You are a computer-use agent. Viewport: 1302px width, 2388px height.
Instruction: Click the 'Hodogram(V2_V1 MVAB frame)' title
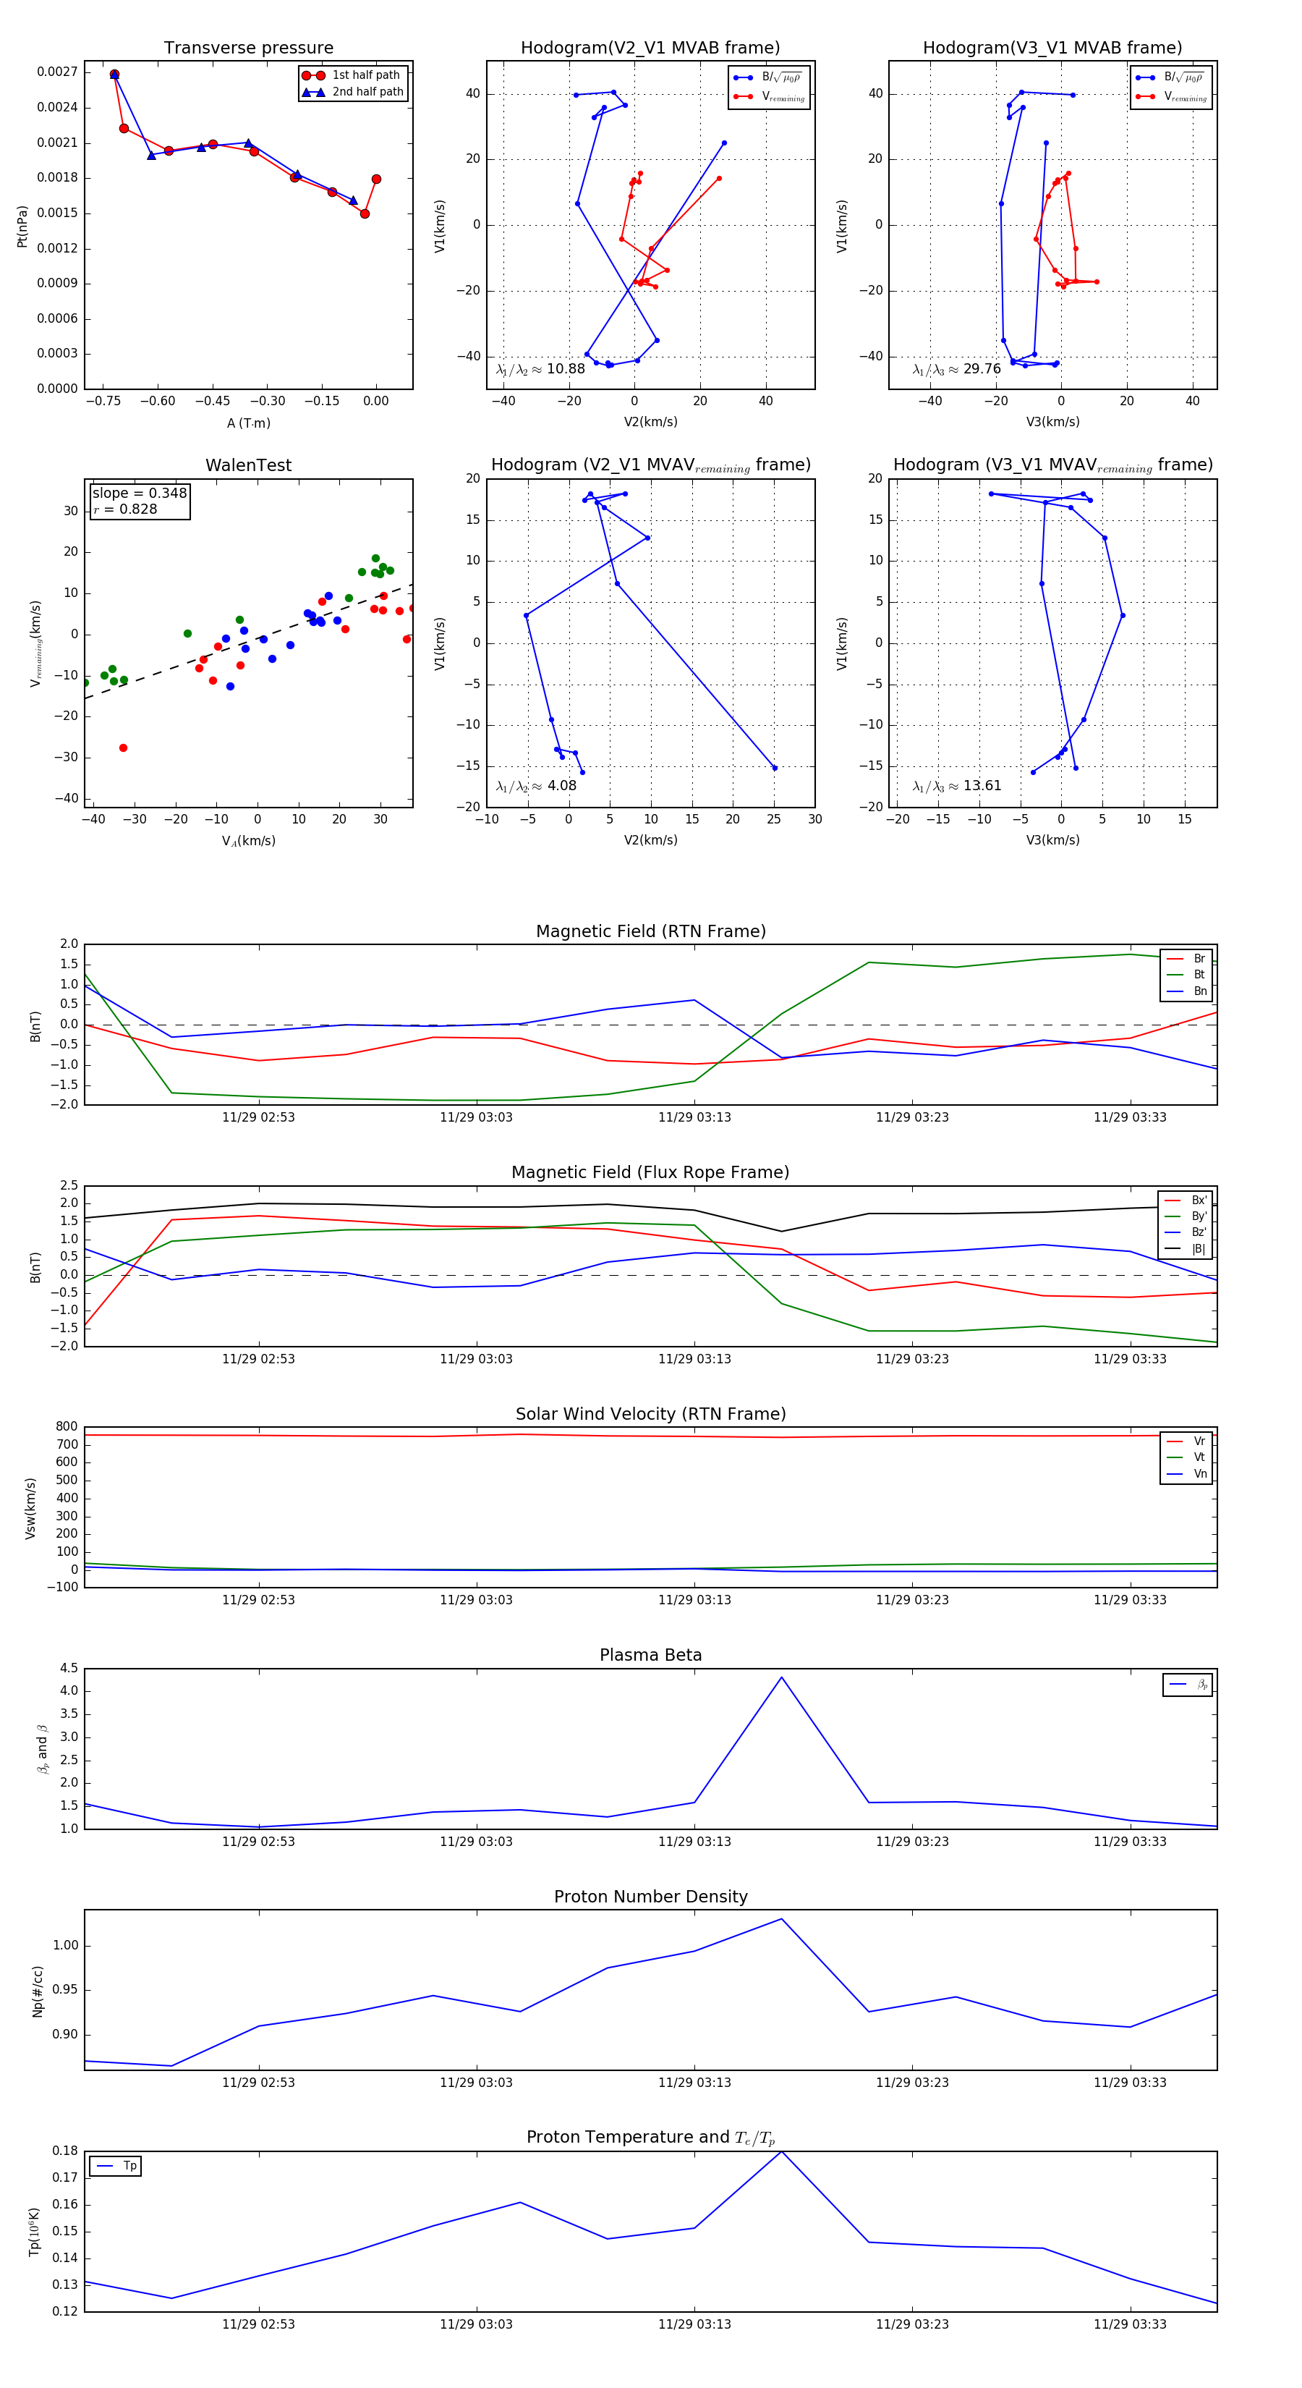[x=650, y=48]
